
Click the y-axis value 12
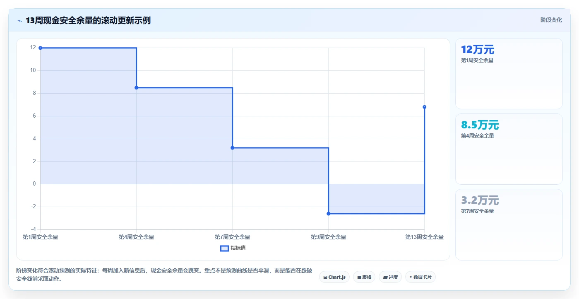33,48
